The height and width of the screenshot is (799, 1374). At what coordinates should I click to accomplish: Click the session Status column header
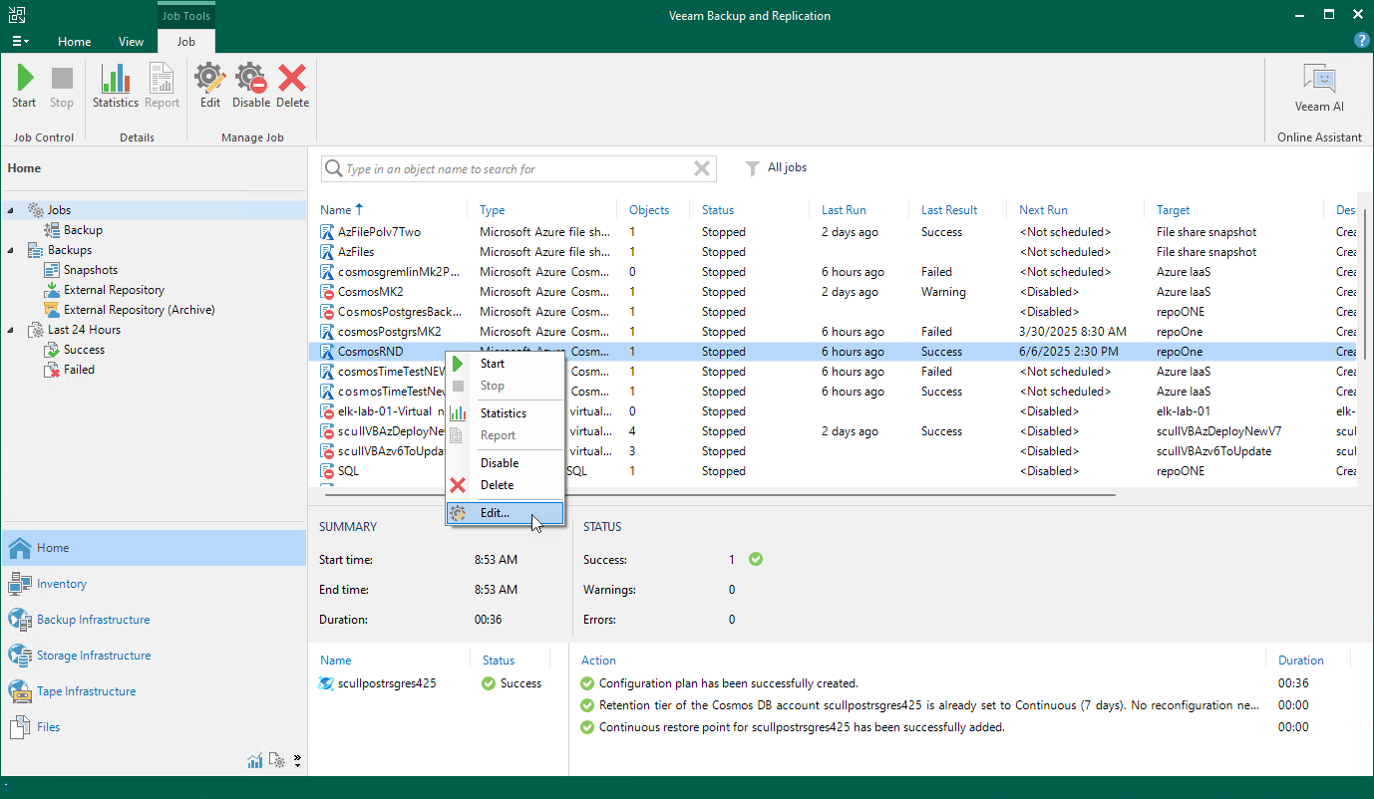pos(499,661)
